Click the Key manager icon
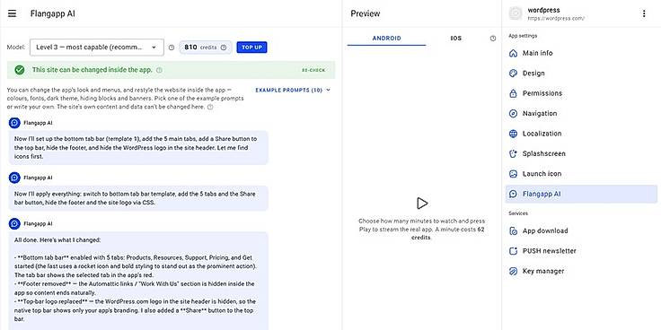The width and height of the screenshot is (661, 330). [x=513, y=272]
